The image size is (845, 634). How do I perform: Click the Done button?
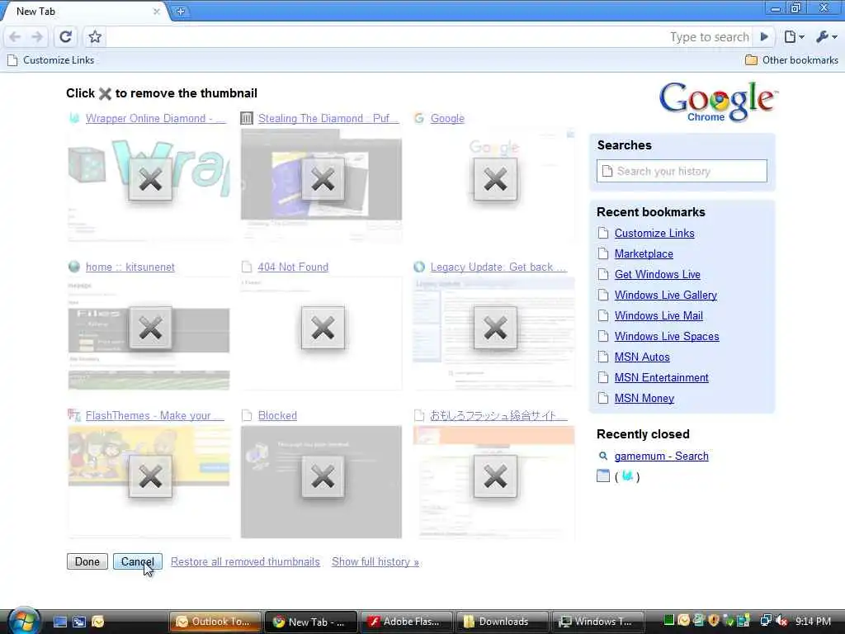[87, 561]
